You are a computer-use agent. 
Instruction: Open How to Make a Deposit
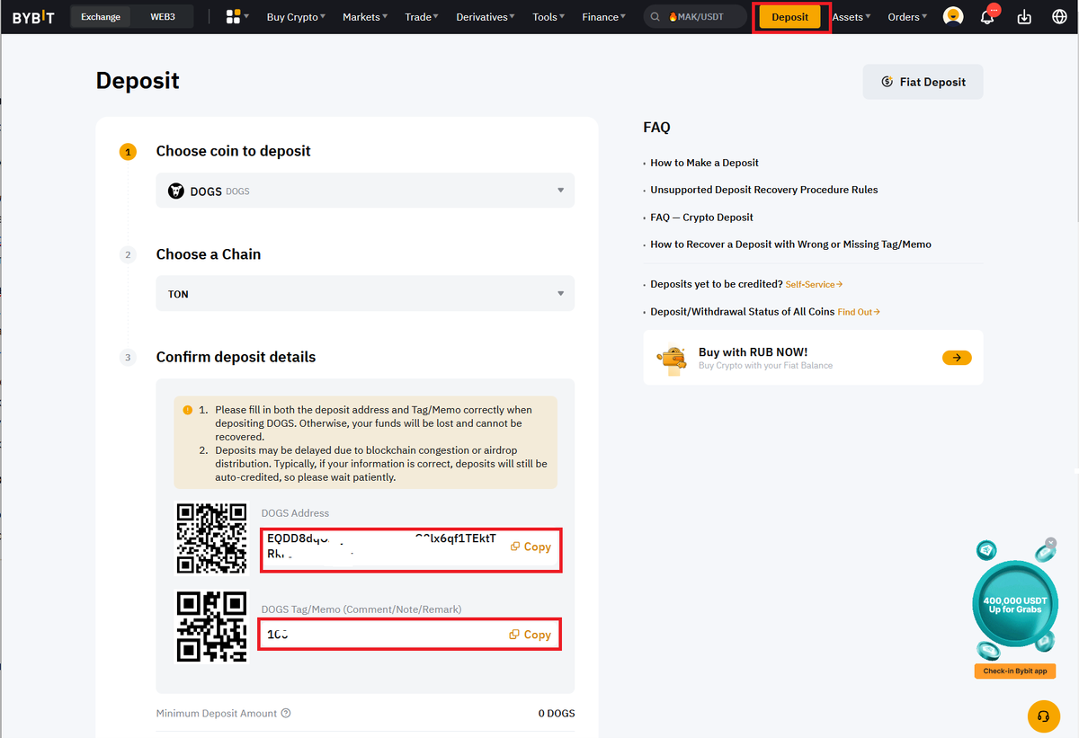point(704,163)
